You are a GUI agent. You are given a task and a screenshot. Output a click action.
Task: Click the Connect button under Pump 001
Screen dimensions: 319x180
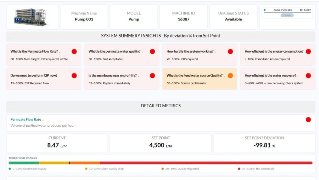pos(287,16)
